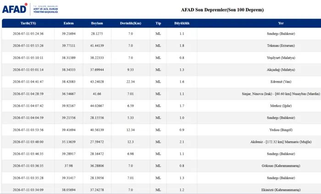Click magnitude value 1.6
Viewport: 321px width, 194px height.
point(182,82)
